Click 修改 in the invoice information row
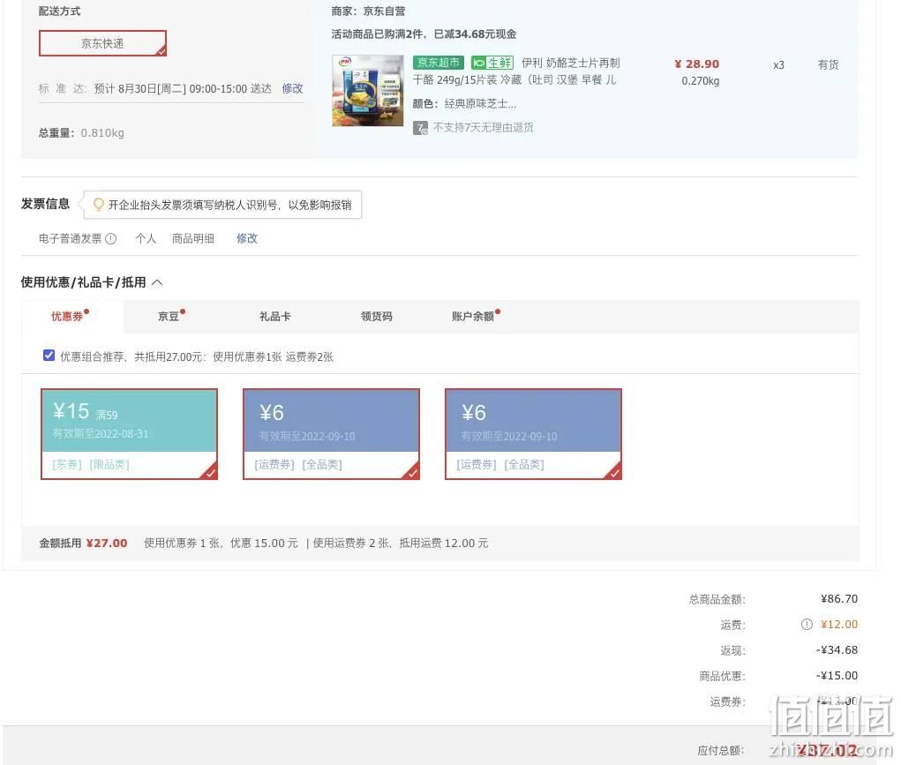The width and height of the screenshot is (901, 765). tap(246, 238)
